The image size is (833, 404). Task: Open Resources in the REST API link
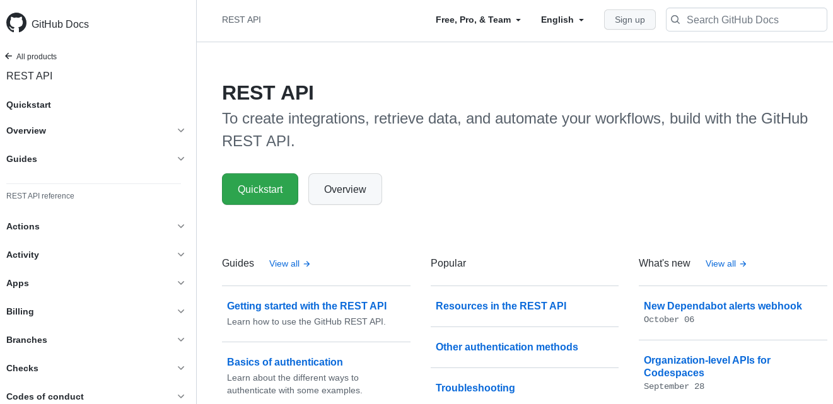(x=501, y=306)
